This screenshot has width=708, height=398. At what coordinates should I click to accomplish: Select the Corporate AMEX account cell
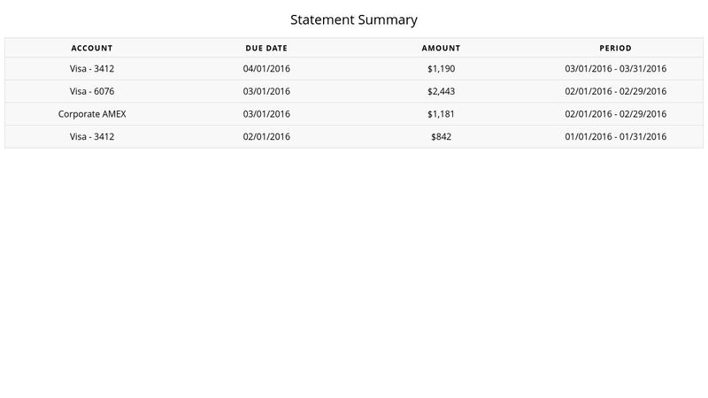[x=92, y=114]
